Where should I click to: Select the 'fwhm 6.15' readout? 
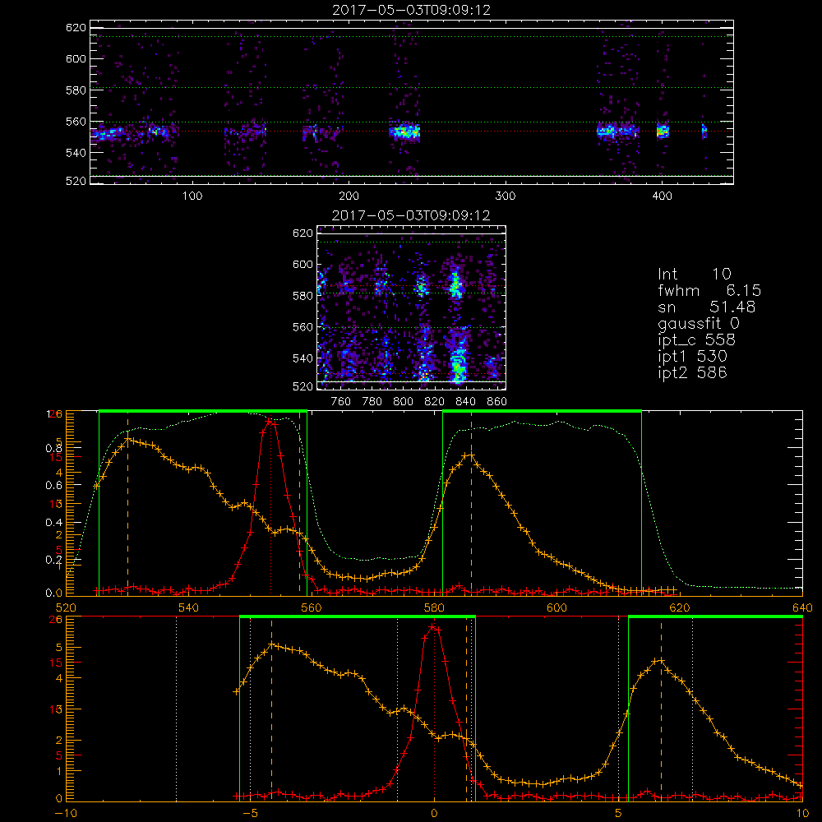[709, 290]
